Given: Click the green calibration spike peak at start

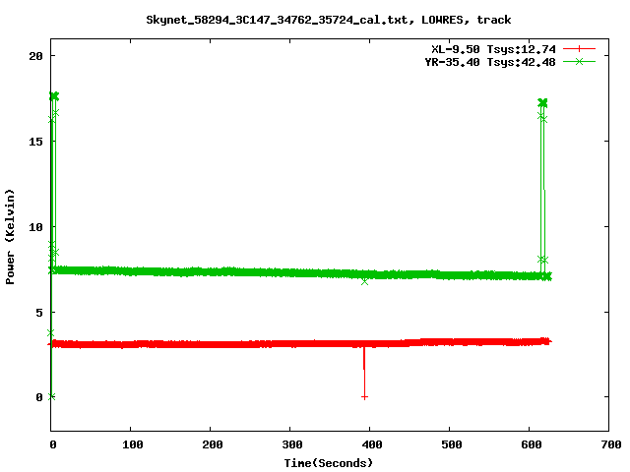Looking at the screenshot, I should click(x=54, y=96).
